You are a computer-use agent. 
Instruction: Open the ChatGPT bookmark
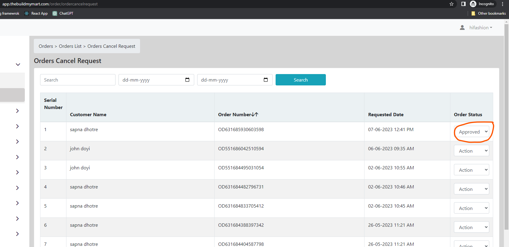(x=63, y=13)
